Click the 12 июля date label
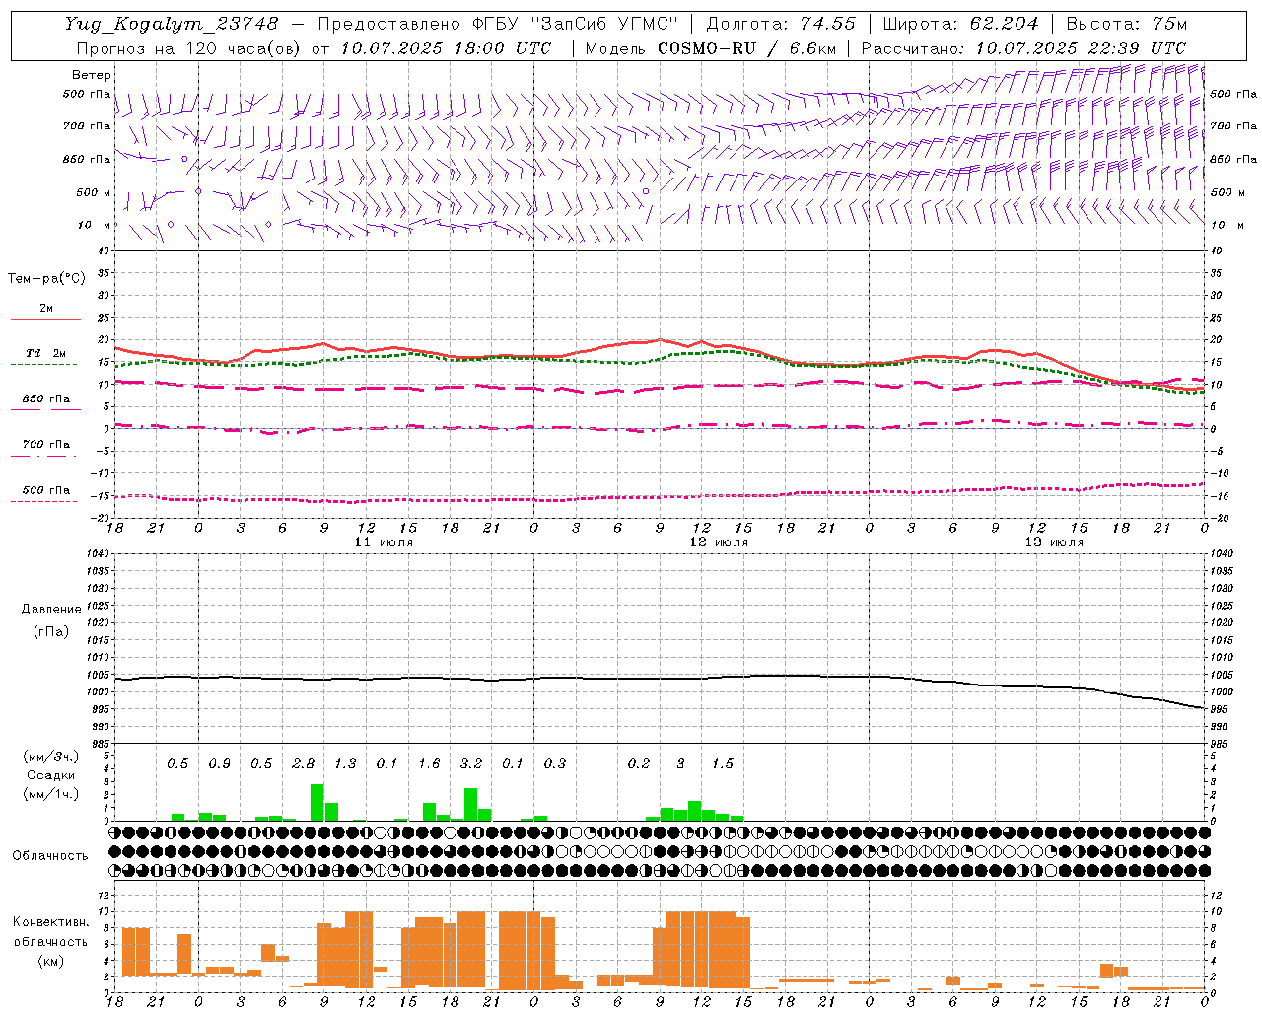This screenshot has height=1010, width=1262. (x=719, y=542)
